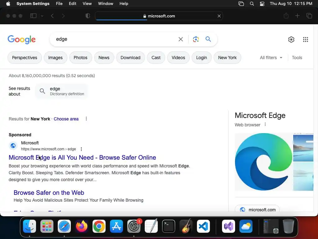Select the New York filter chip
The image size is (318, 239).
(227, 58)
